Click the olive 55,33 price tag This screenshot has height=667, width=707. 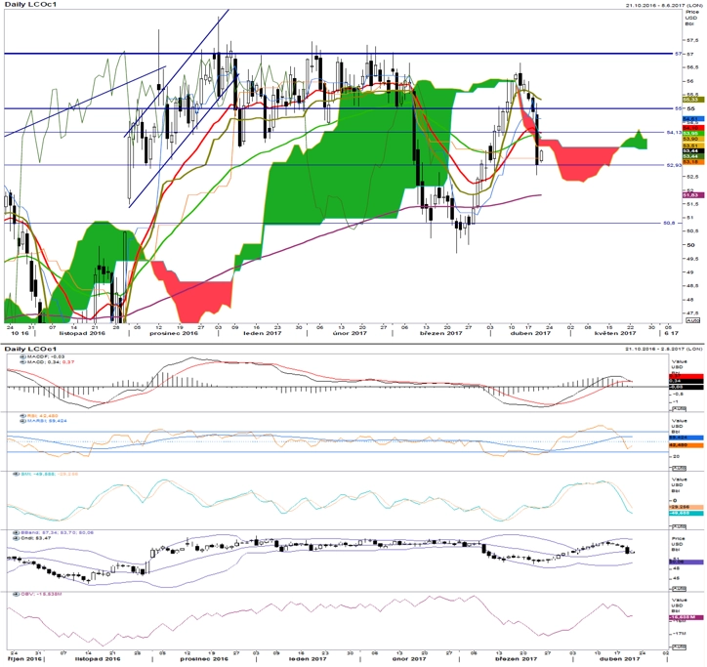(x=693, y=100)
